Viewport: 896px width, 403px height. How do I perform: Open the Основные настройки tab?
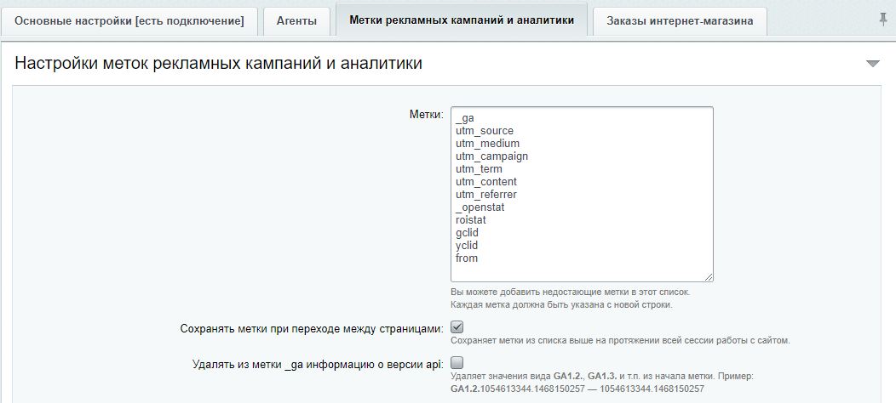click(129, 21)
